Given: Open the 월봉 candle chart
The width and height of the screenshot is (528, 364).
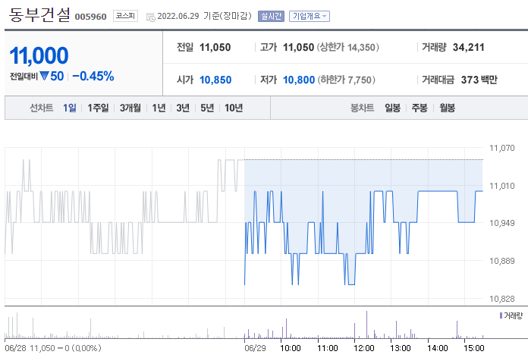Looking at the screenshot, I should (447, 108).
